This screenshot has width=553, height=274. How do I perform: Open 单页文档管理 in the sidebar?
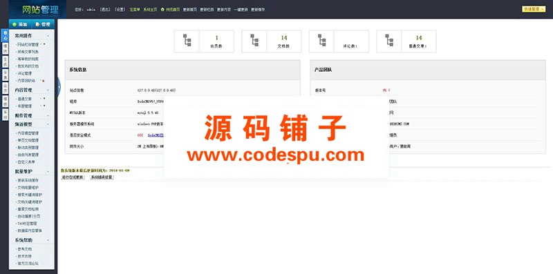tap(28, 140)
